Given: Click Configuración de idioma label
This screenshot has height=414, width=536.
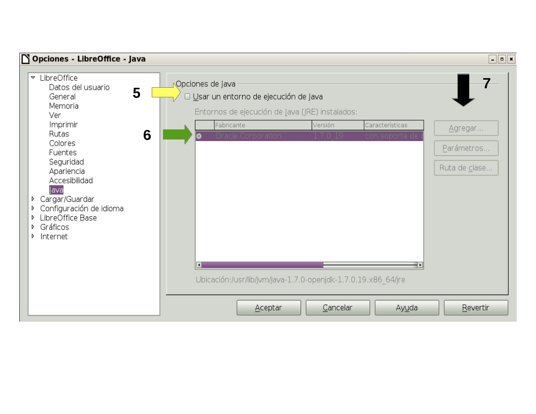Looking at the screenshot, I should tap(82, 209).
